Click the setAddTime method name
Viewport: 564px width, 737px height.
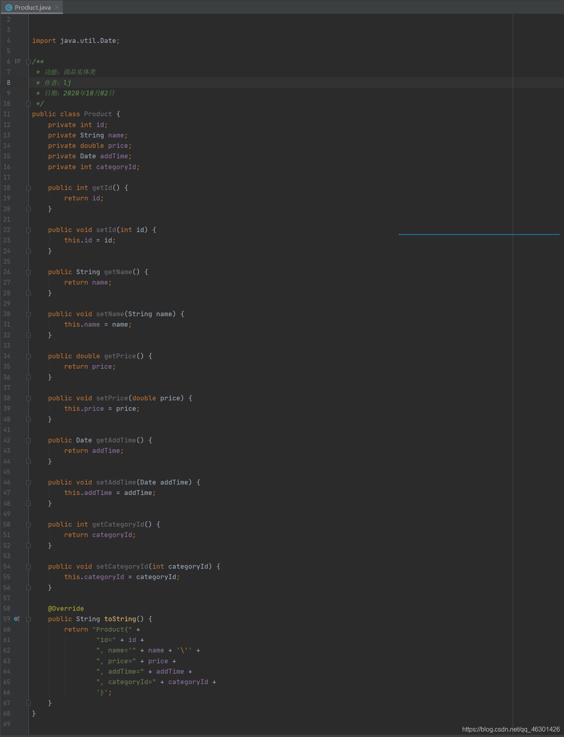coord(116,482)
